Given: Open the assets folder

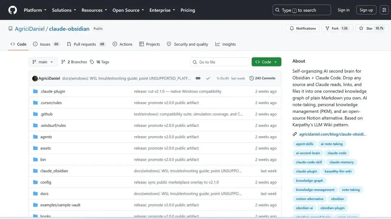Looking at the screenshot, I should coord(45,148).
